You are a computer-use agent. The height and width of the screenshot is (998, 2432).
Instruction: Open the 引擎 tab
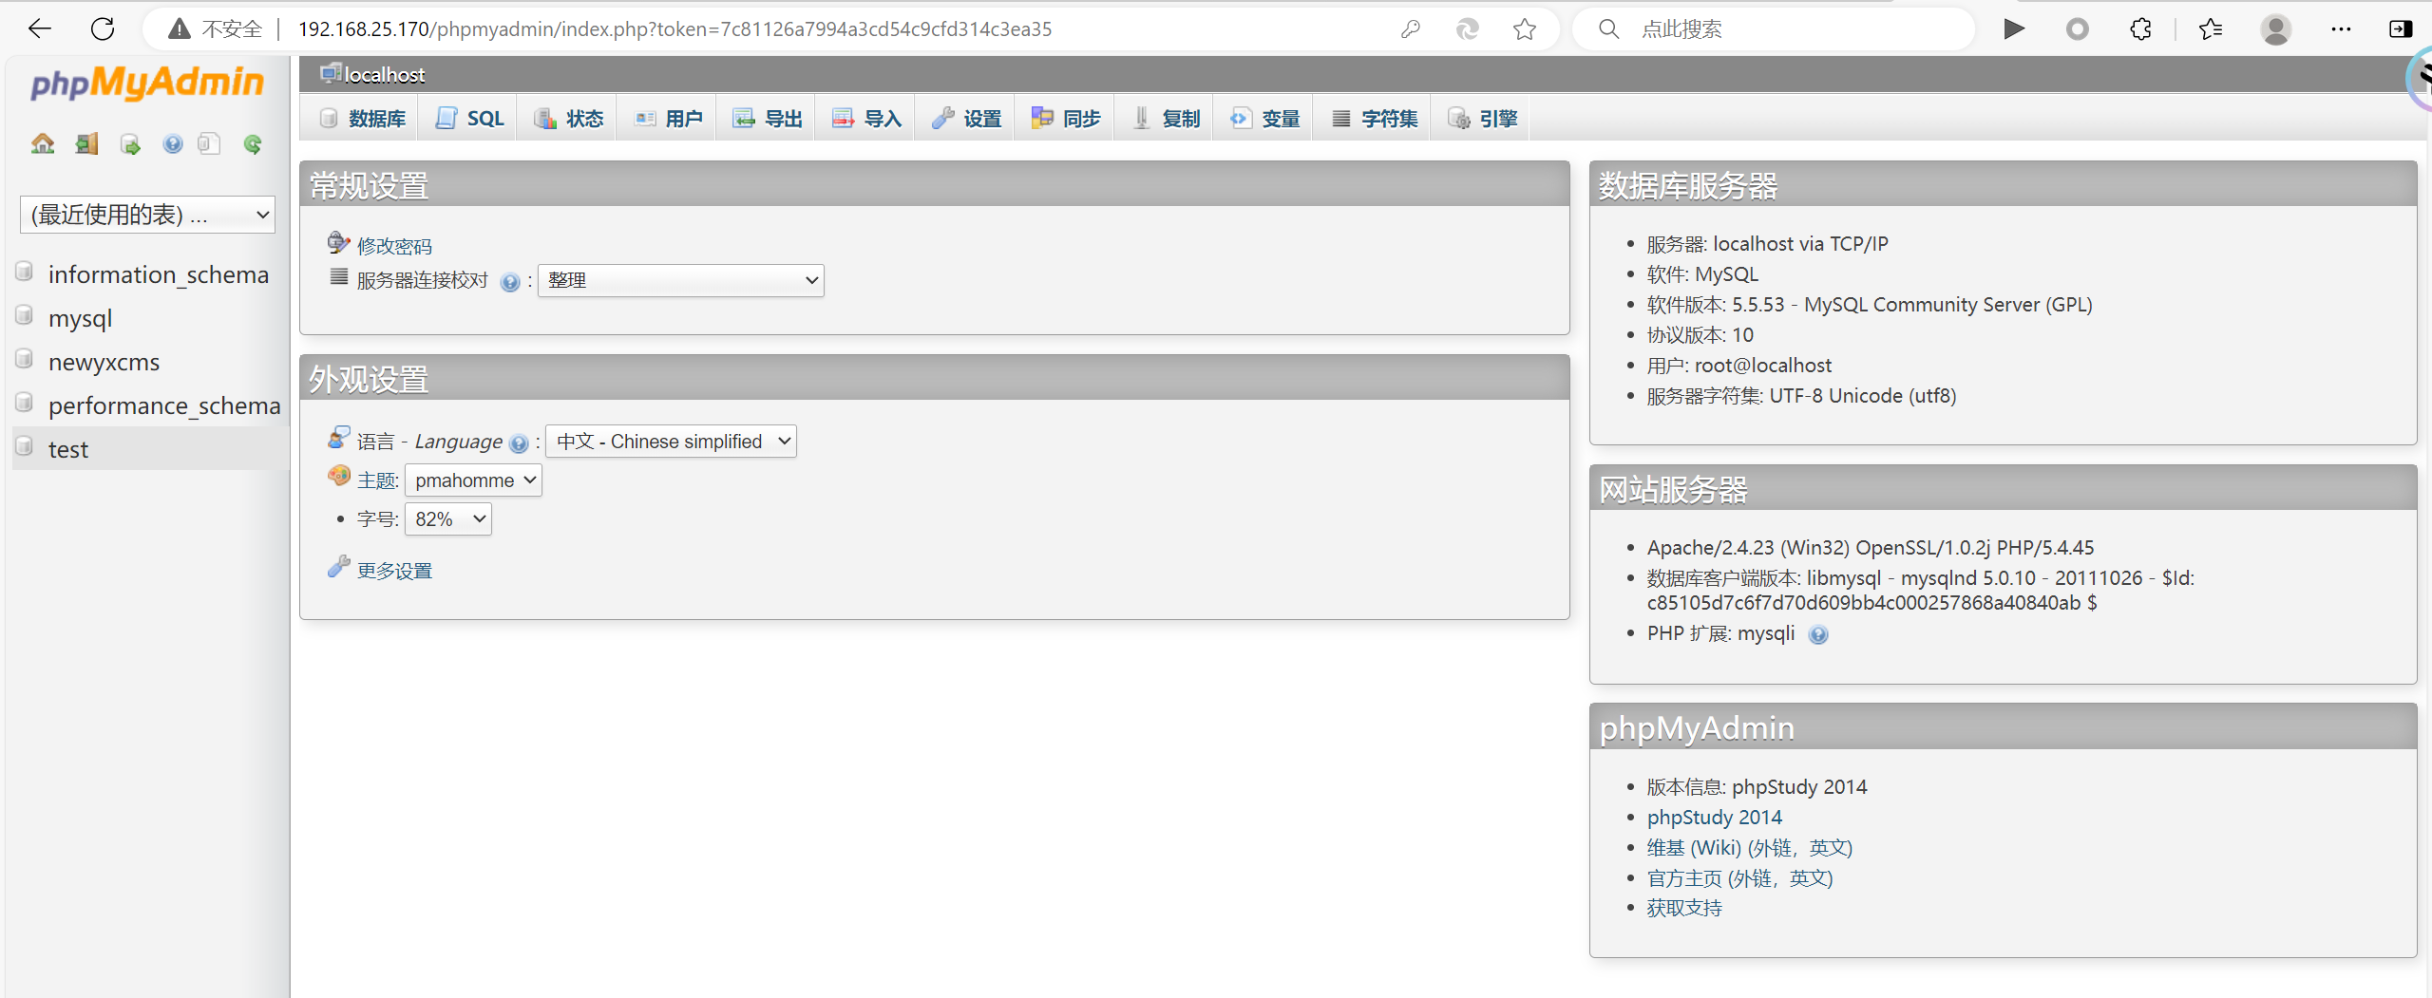pyautogui.click(x=1482, y=119)
